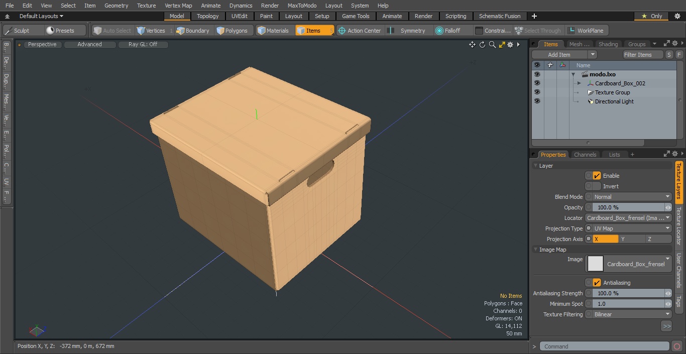
Task: Click the Filter Items field
Action: [x=643, y=55]
